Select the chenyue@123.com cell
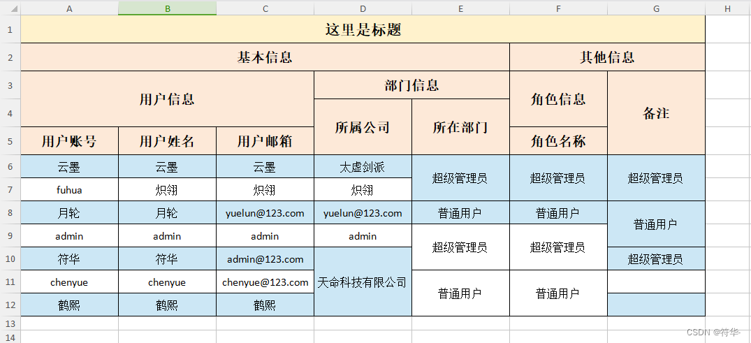The height and width of the screenshot is (343, 751). tap(265, 282)
